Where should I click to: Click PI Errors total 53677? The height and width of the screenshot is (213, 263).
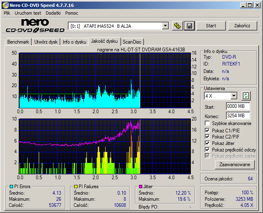tap(55, 205)
